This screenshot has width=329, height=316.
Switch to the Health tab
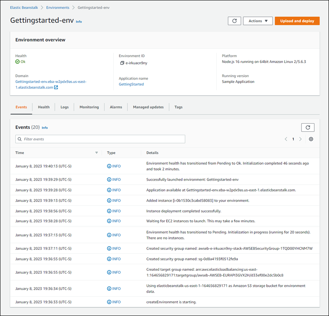tap(43, 107)
